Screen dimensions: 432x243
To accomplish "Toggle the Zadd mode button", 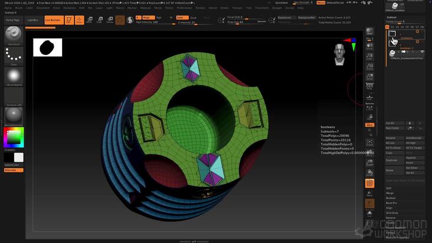I will 182,17.
